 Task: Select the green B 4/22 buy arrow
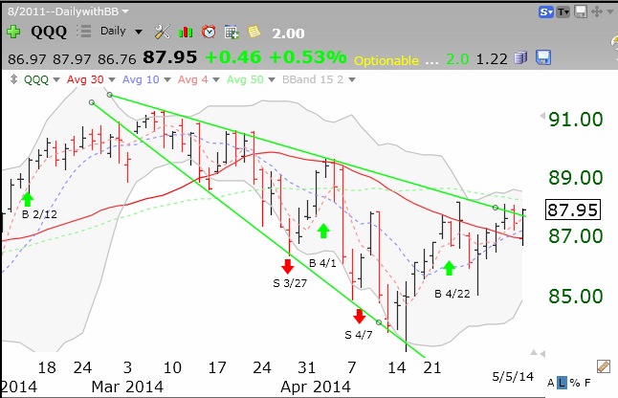coord(449,268)
